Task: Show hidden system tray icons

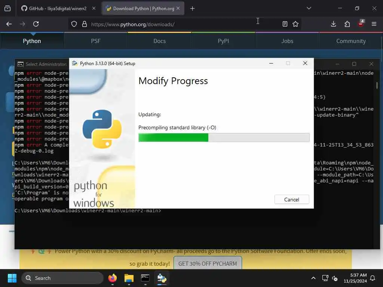Action: [x=313, y=278]
